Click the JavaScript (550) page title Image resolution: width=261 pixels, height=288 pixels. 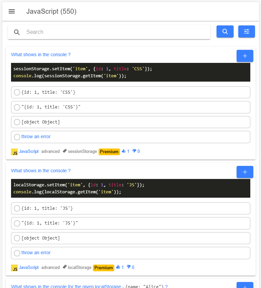point(51,11)
